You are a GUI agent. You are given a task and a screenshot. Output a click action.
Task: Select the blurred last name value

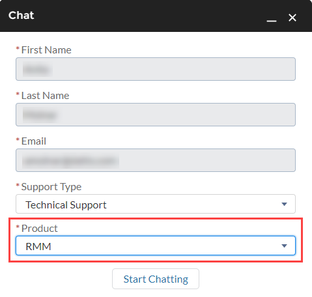click(x=40, y=115)
